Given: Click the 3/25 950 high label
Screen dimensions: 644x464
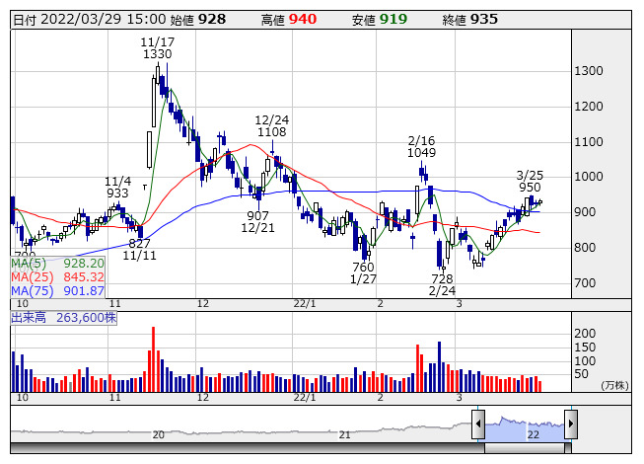Looking at the screenshot, I should pyautogui.click(x=530, y=182).
